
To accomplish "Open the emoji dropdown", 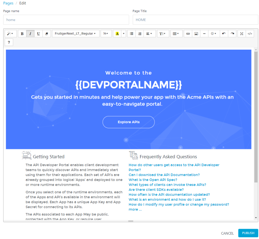I will [214, 34].
